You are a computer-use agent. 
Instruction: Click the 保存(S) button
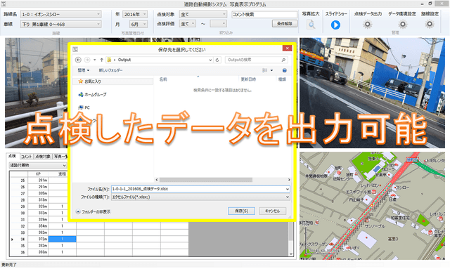coord(241,211)
